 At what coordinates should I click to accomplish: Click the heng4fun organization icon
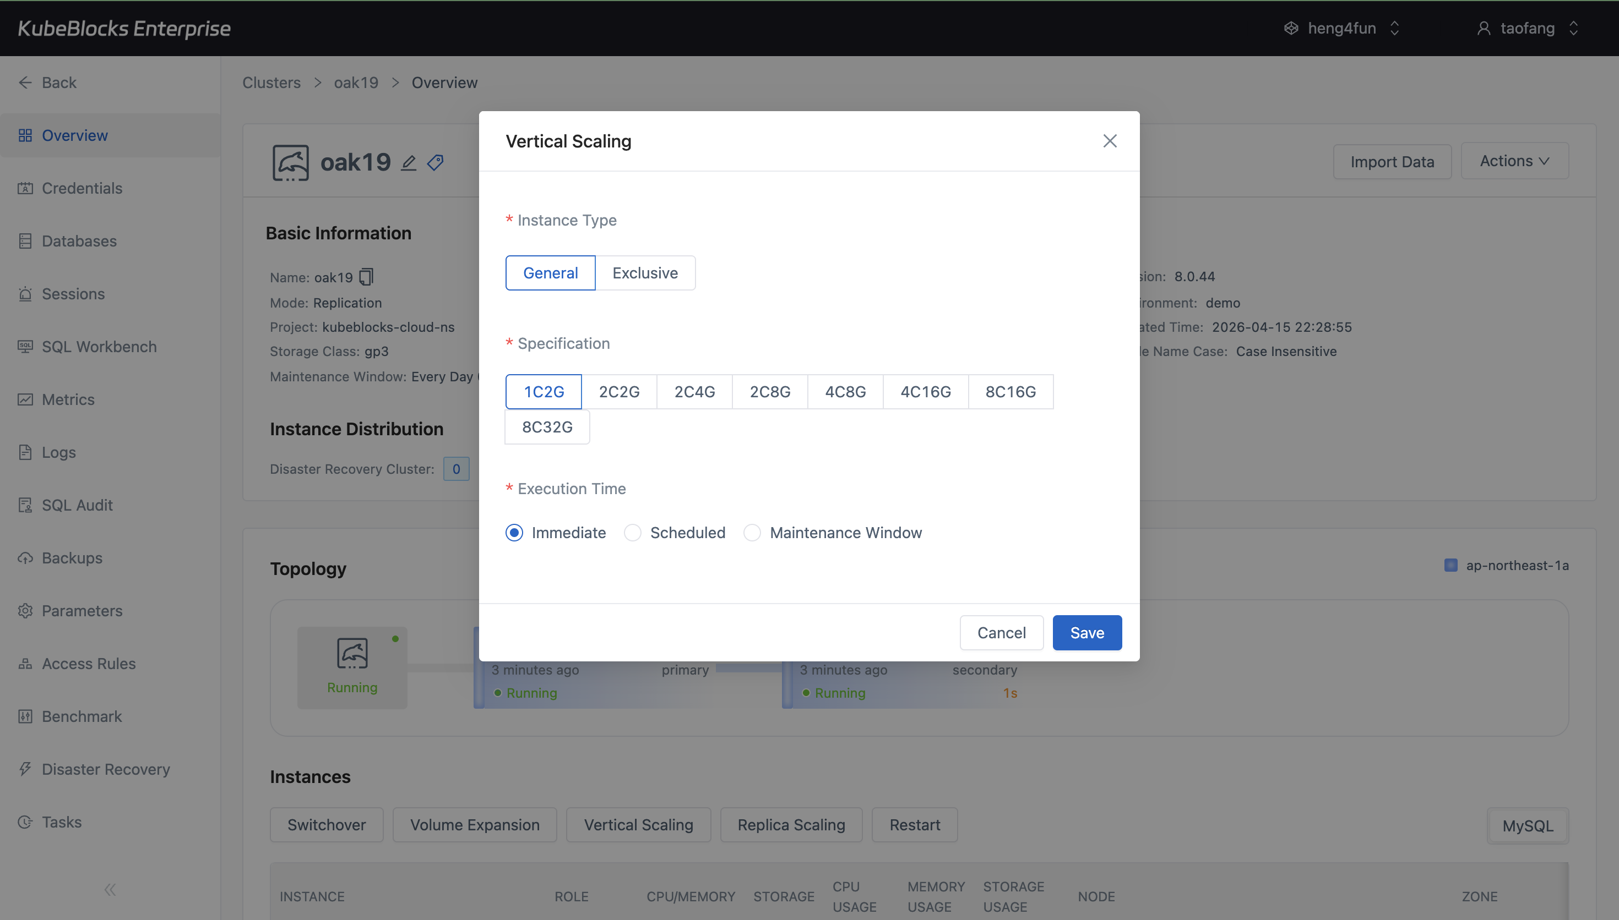tap(1291, 29)
